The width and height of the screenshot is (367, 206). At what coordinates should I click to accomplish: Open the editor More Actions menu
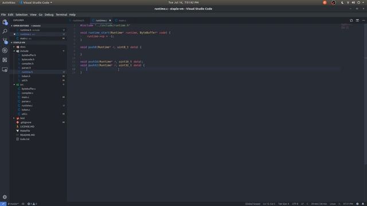pos(364,21)
